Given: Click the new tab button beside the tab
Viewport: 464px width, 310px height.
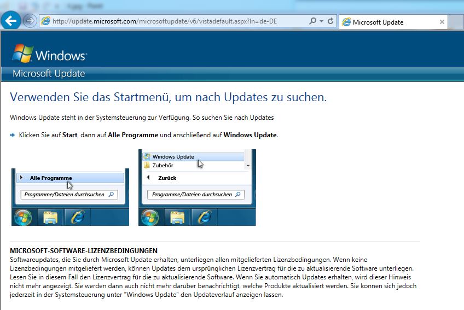Looking at the screenshot, I should coord(456,22).
